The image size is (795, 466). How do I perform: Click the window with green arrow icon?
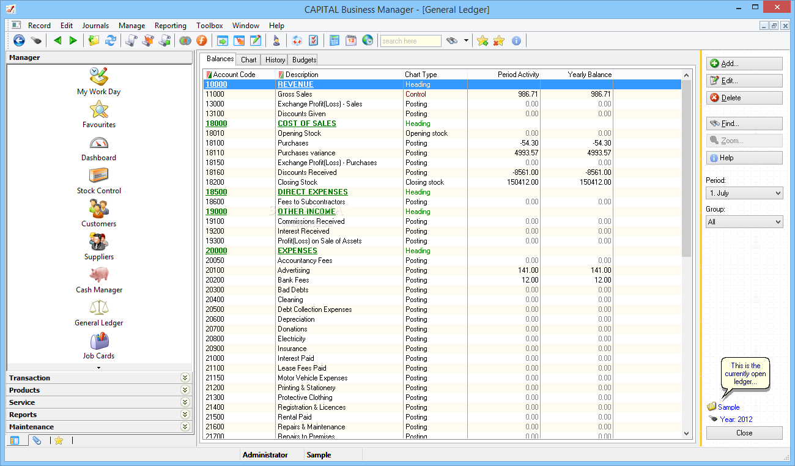(x=222, y=40)
